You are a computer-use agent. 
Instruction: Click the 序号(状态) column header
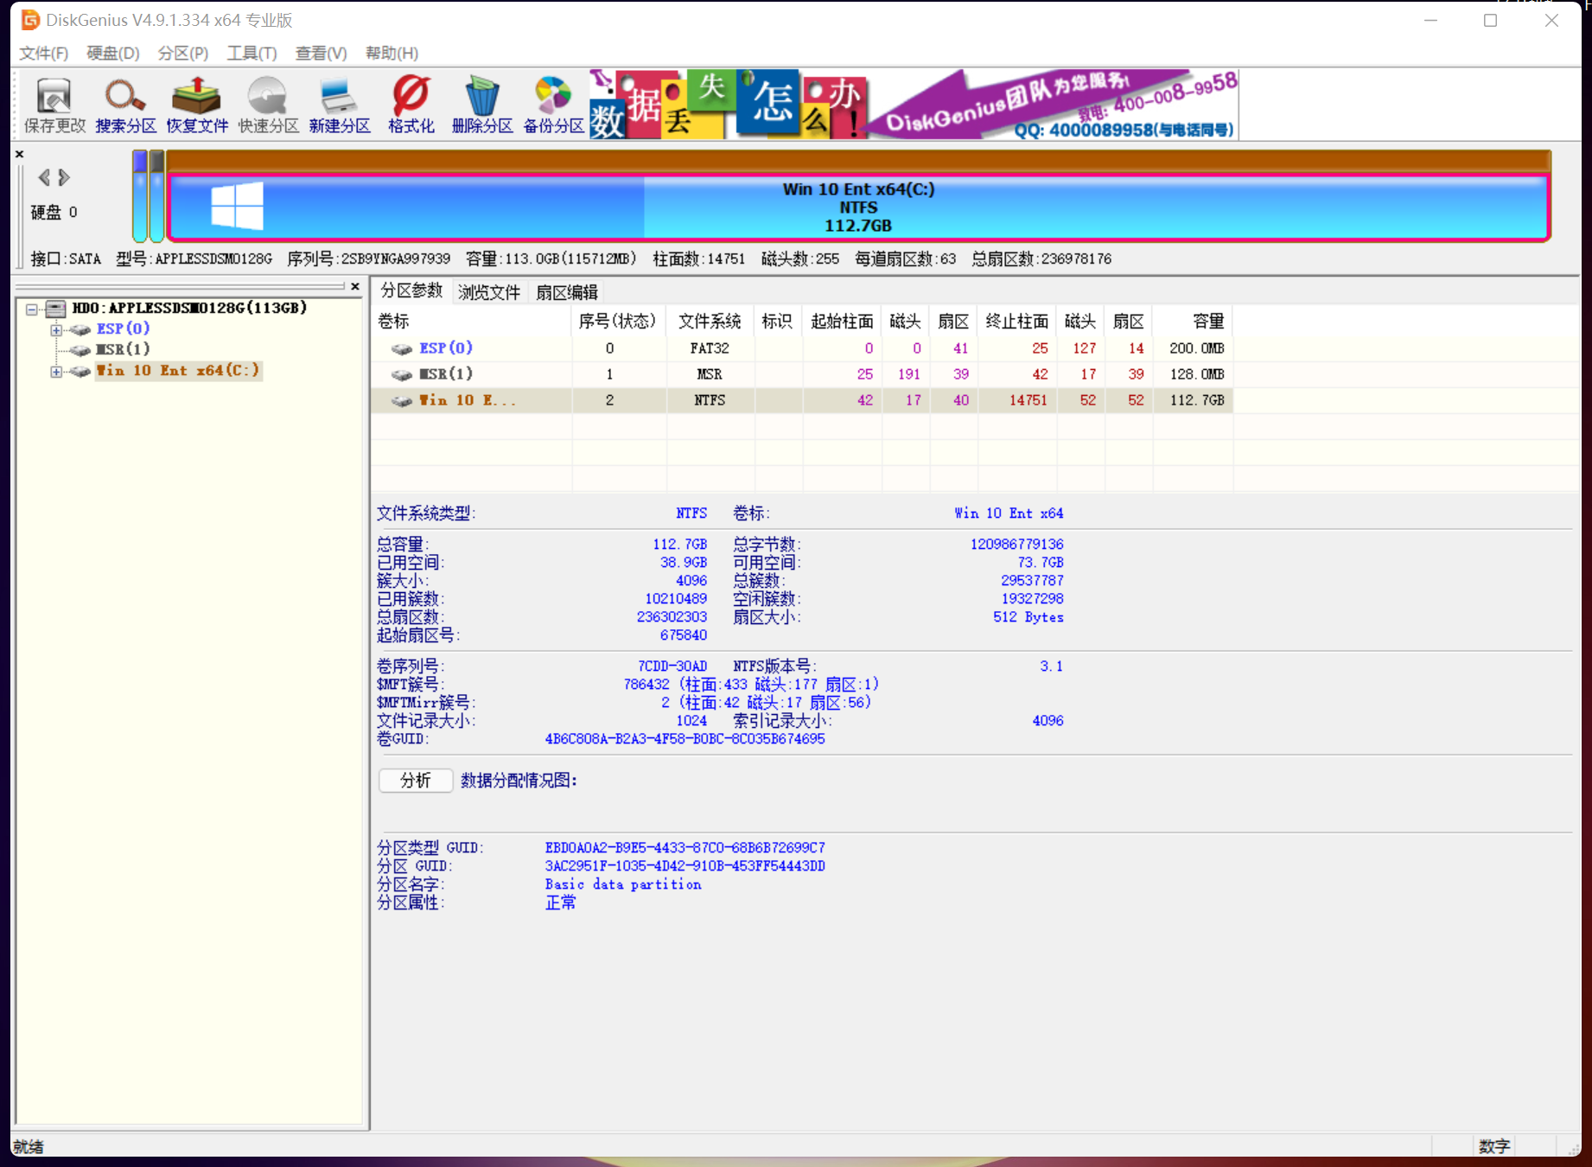619,322
